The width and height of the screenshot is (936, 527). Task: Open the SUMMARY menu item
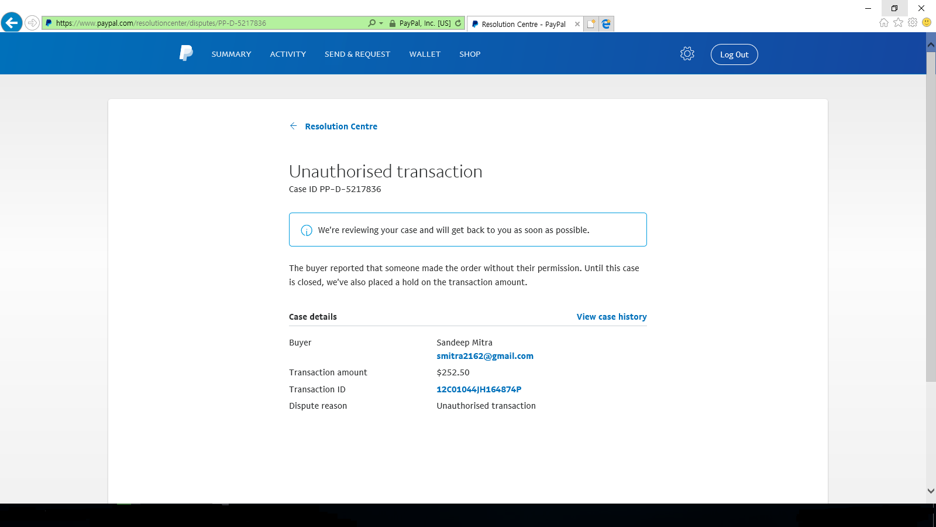[x=231, y=54]
